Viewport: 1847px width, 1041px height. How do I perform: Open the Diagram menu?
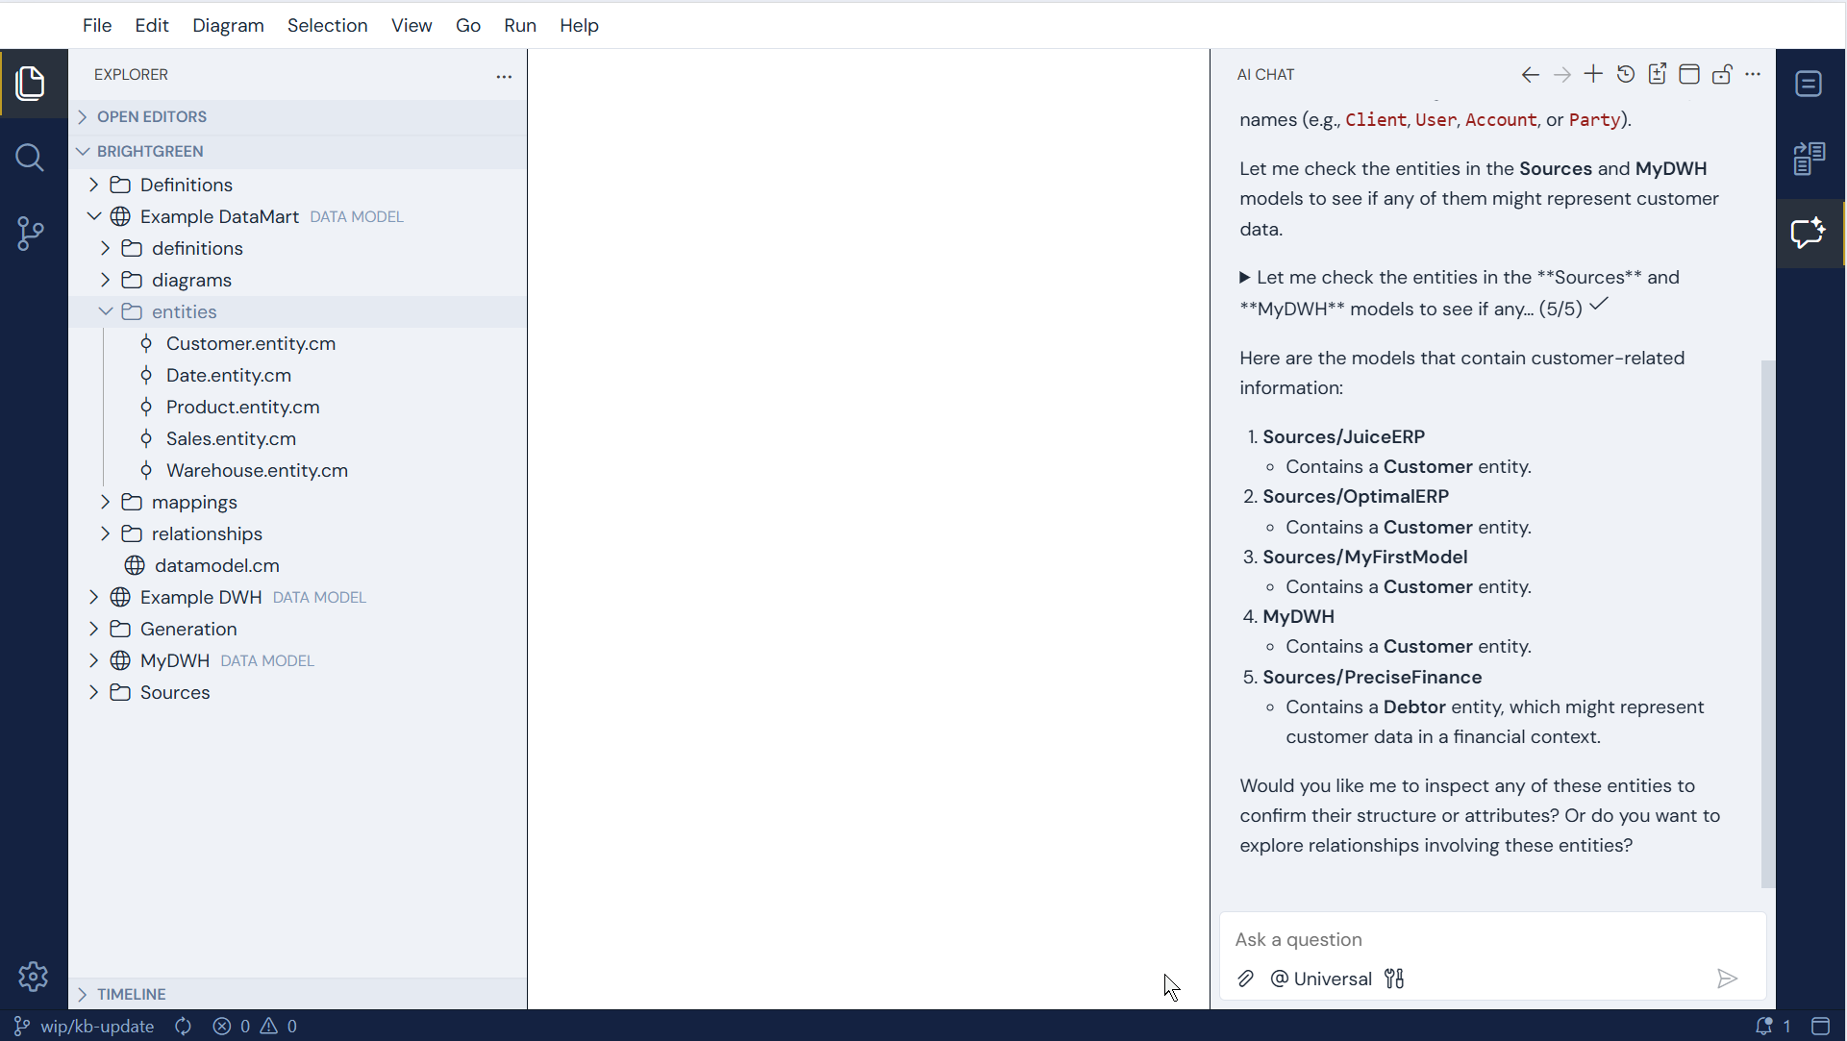point(228,25)
